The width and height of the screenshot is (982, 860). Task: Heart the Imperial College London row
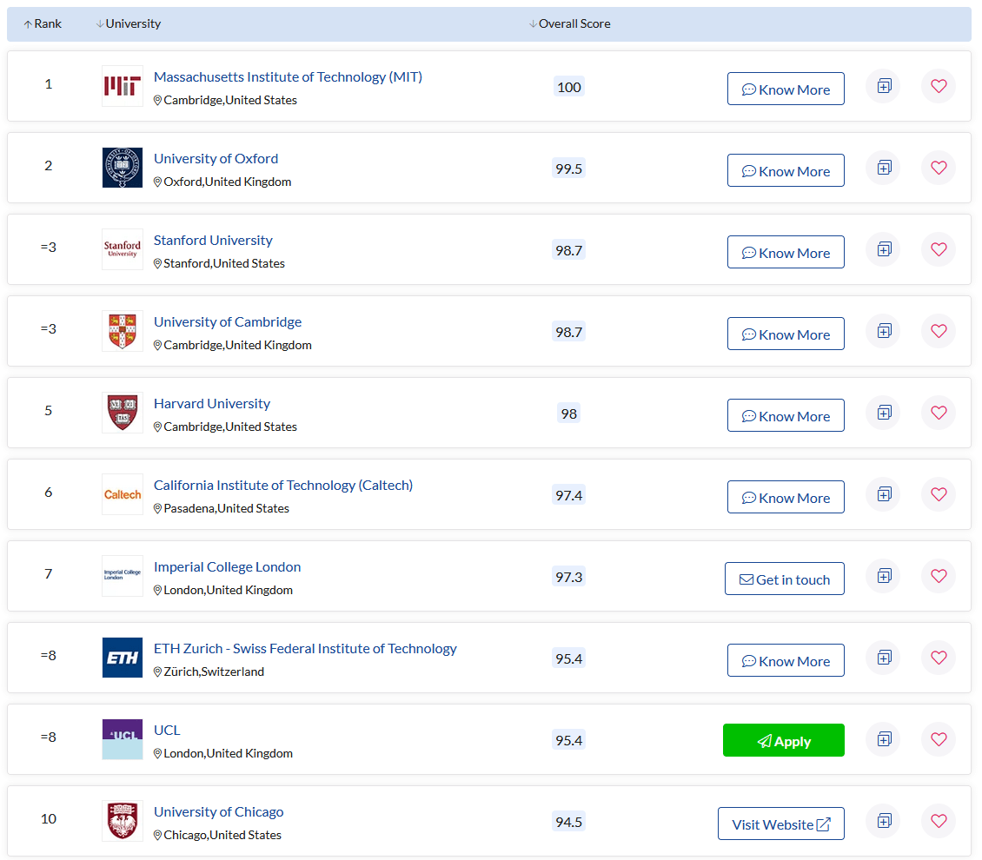click(x=939, y=576)
